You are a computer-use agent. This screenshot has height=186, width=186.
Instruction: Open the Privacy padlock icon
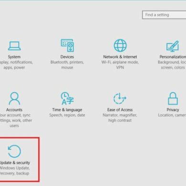coord(173,98)
